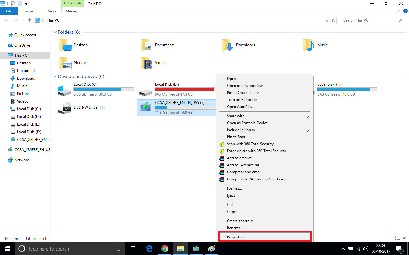Collapse the Devices and drives section

tap(55, 76)
